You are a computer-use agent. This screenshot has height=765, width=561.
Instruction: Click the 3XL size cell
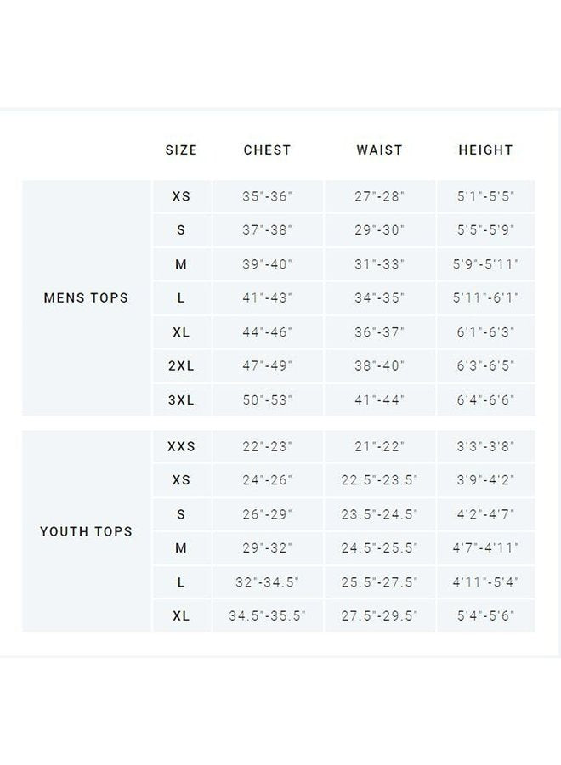(181, 400)
